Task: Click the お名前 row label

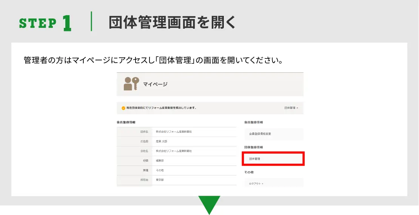Action: click(144, 141)
